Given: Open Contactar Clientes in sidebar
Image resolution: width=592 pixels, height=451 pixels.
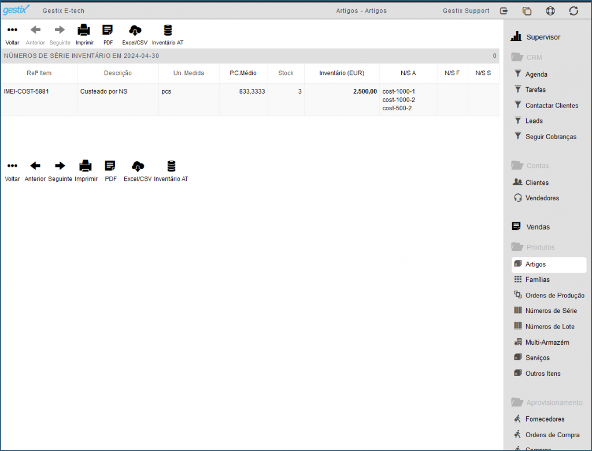Looking at the screenshot, I should [x=546, y=106].
